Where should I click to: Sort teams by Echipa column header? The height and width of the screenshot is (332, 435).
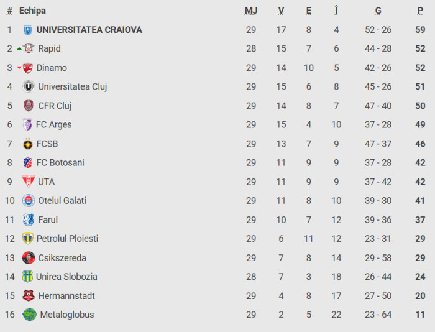pos(32,11)
